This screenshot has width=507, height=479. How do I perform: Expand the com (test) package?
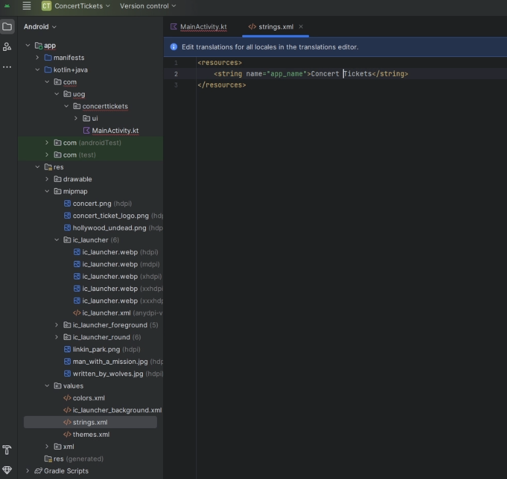(x=47, y=155)
